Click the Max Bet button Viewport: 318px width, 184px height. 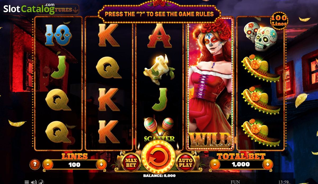[131, 163]
